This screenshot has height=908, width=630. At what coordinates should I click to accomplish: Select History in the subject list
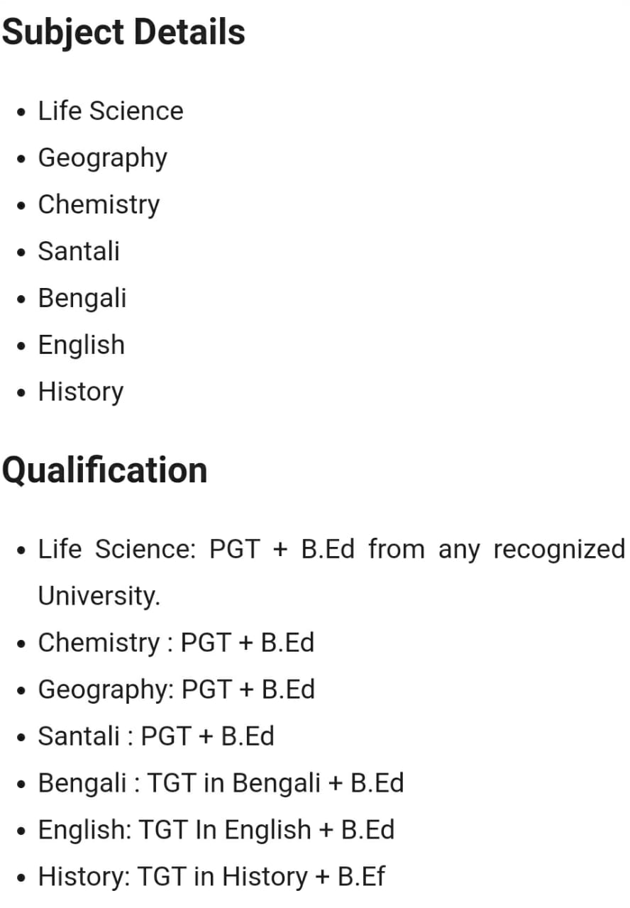pyautogui.click(x=81, y=392)
